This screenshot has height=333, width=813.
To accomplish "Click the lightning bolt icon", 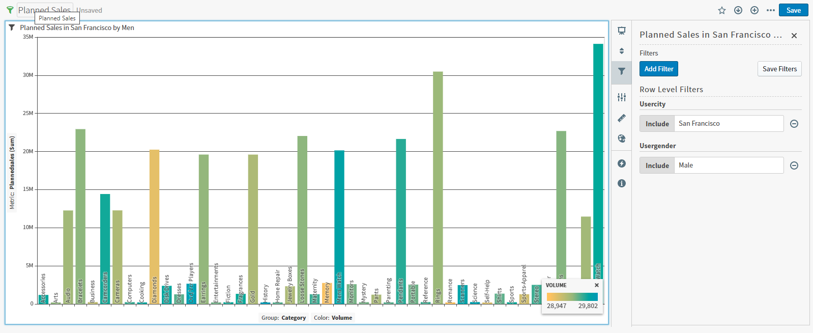I will coord(621,163).
